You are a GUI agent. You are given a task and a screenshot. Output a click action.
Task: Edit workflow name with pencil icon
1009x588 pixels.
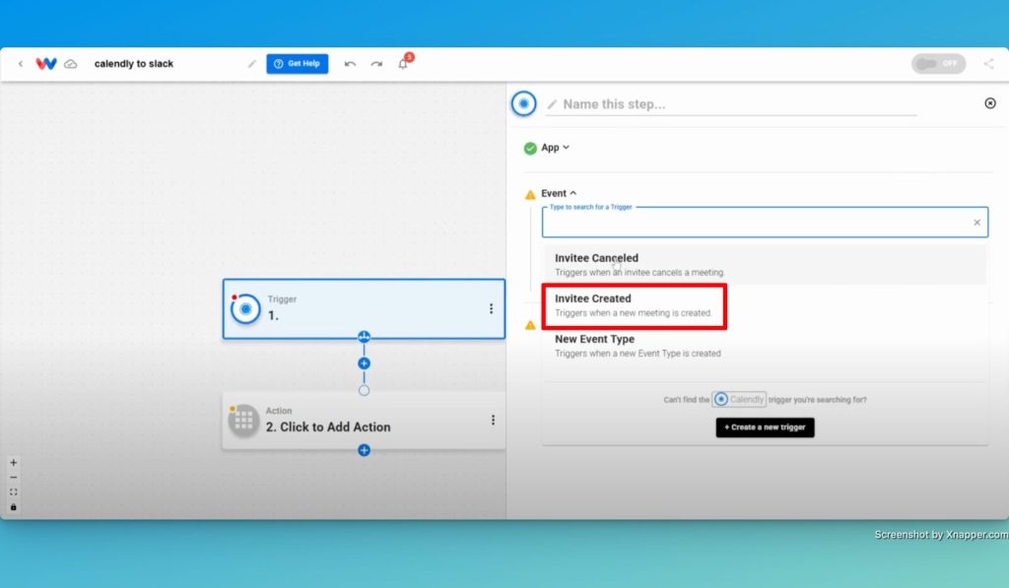252,64
